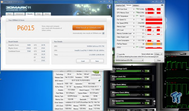Click the NVIDIA logo in GPU-Z
The image size is (189, 111).
(x=96, y=74)
